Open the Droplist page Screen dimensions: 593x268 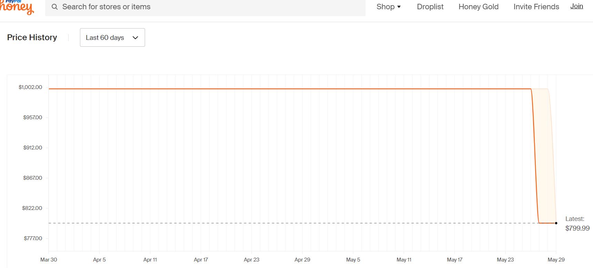pyautogui.click(x=430, y=7)
